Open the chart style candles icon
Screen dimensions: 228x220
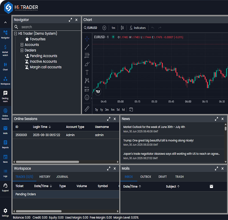point(122,28)
